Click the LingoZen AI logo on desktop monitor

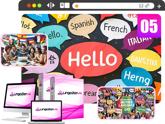pyautogui.click(x=20, y=94)
